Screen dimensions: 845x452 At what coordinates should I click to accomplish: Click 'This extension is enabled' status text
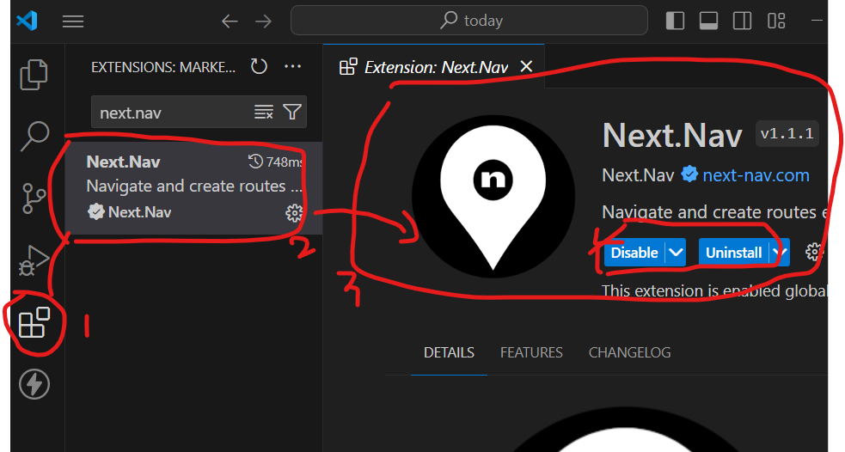[x=714, y=291]
